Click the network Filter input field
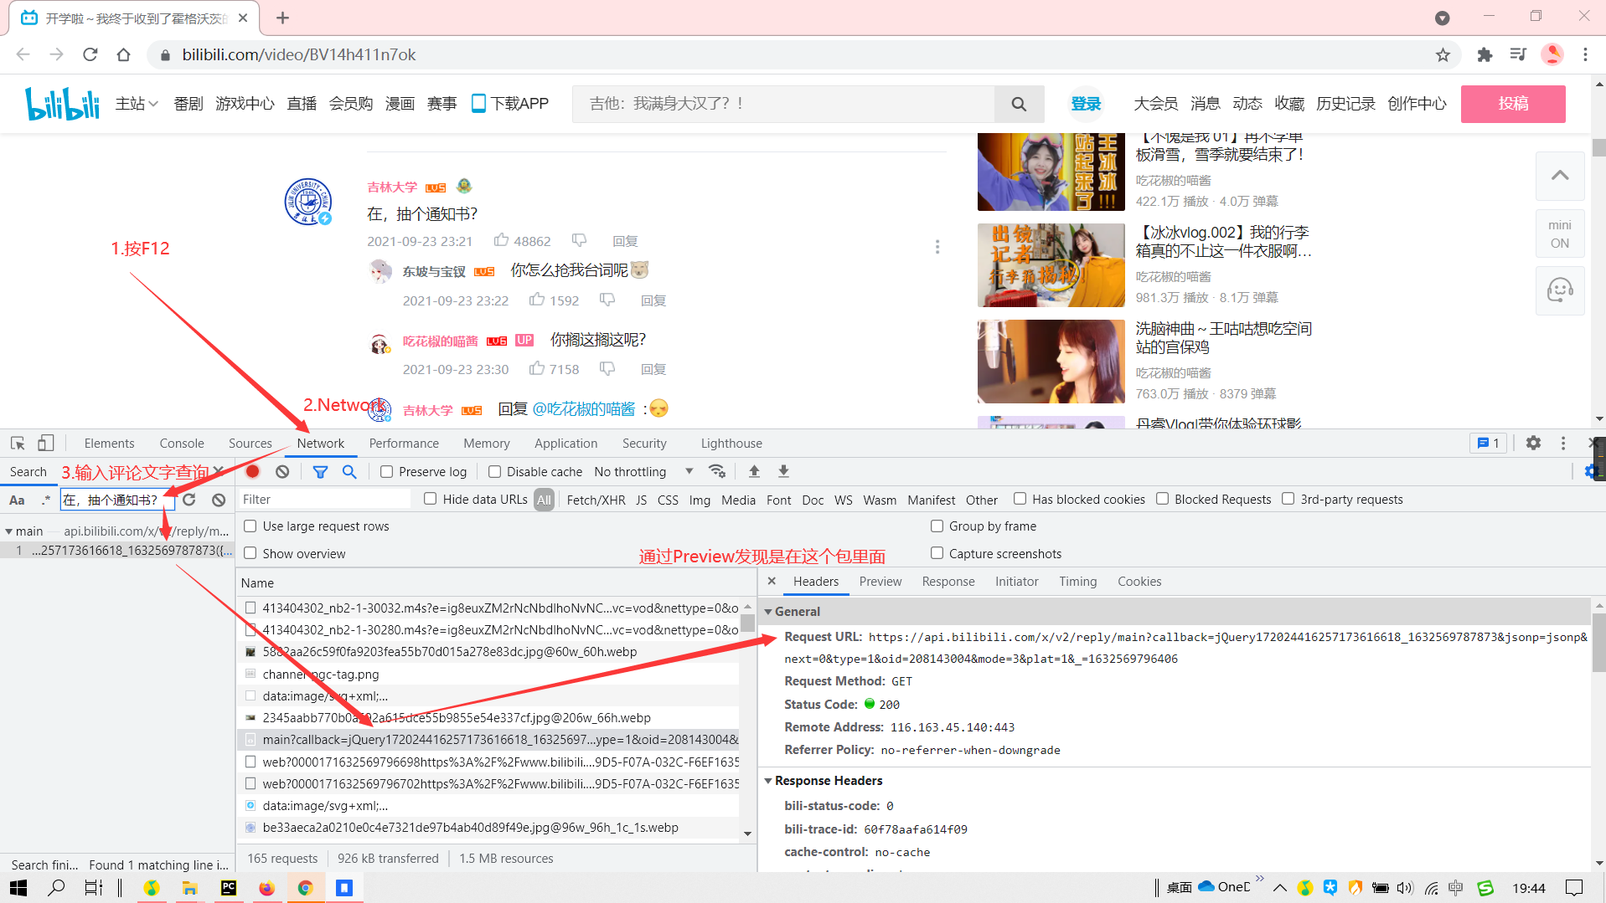Screen dimensions: 1606x903 tap(324, 500)
